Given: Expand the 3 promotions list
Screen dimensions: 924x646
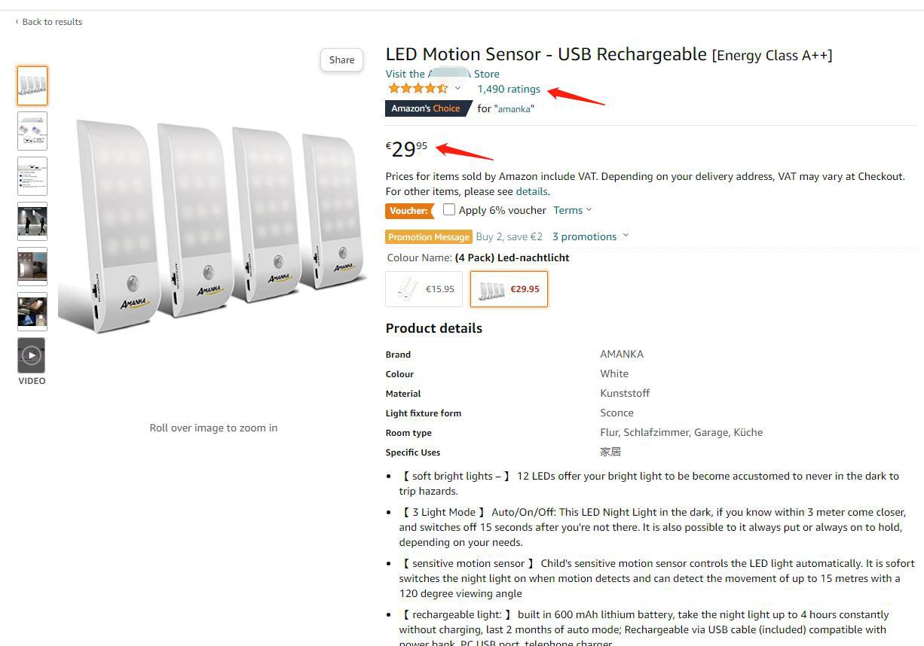Looking at the screenshot, I should [x=589, y=236].
